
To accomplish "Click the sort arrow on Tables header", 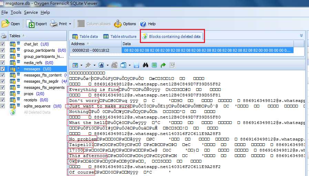I will [24, 36].
